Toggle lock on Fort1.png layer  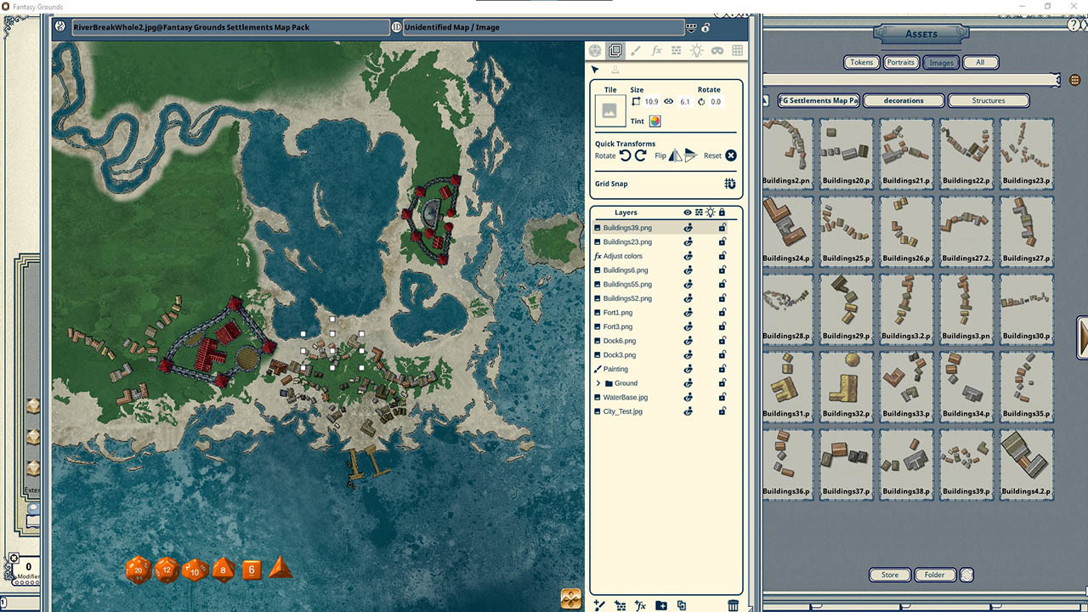(x=722, y=313)
